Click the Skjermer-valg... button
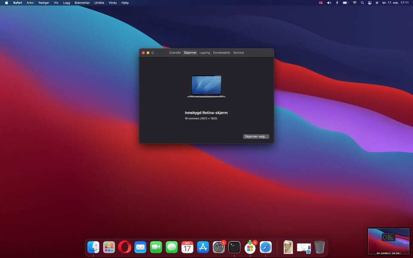413x258 pixels. click(256, 136)
